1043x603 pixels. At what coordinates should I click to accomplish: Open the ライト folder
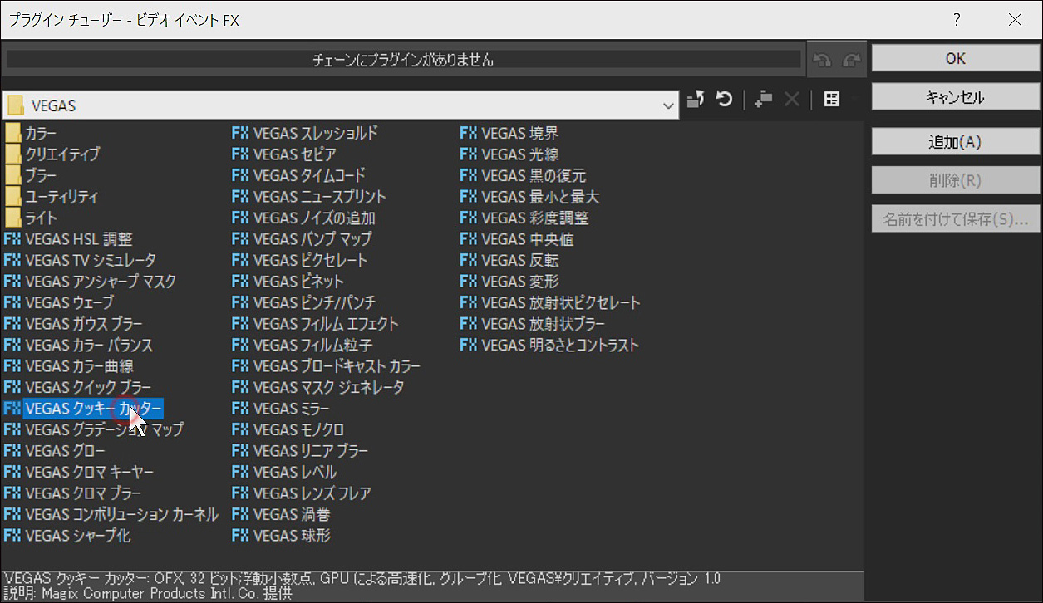click(x=31, y=218)
